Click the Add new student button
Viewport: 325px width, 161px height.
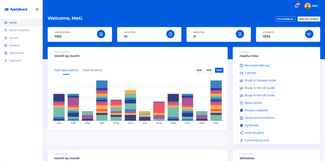pos(309,19)
